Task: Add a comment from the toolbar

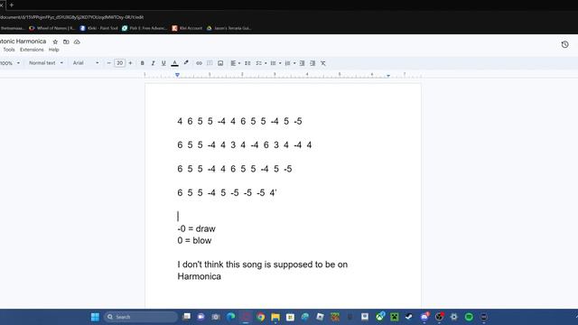Action: pos(210,63)
